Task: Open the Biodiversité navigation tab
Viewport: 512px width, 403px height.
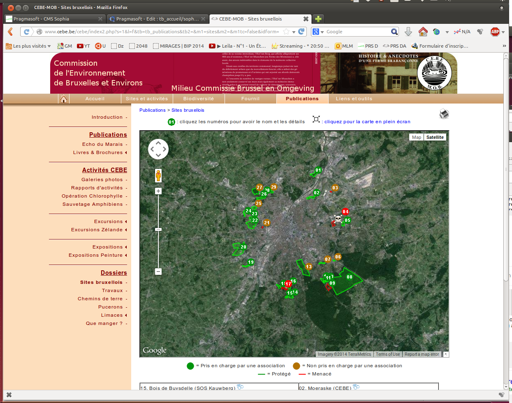Action: [x=199, y=99]
